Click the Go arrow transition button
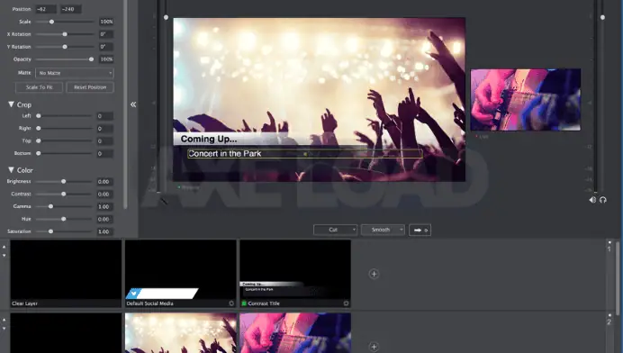623x353 pixels. 420,230
